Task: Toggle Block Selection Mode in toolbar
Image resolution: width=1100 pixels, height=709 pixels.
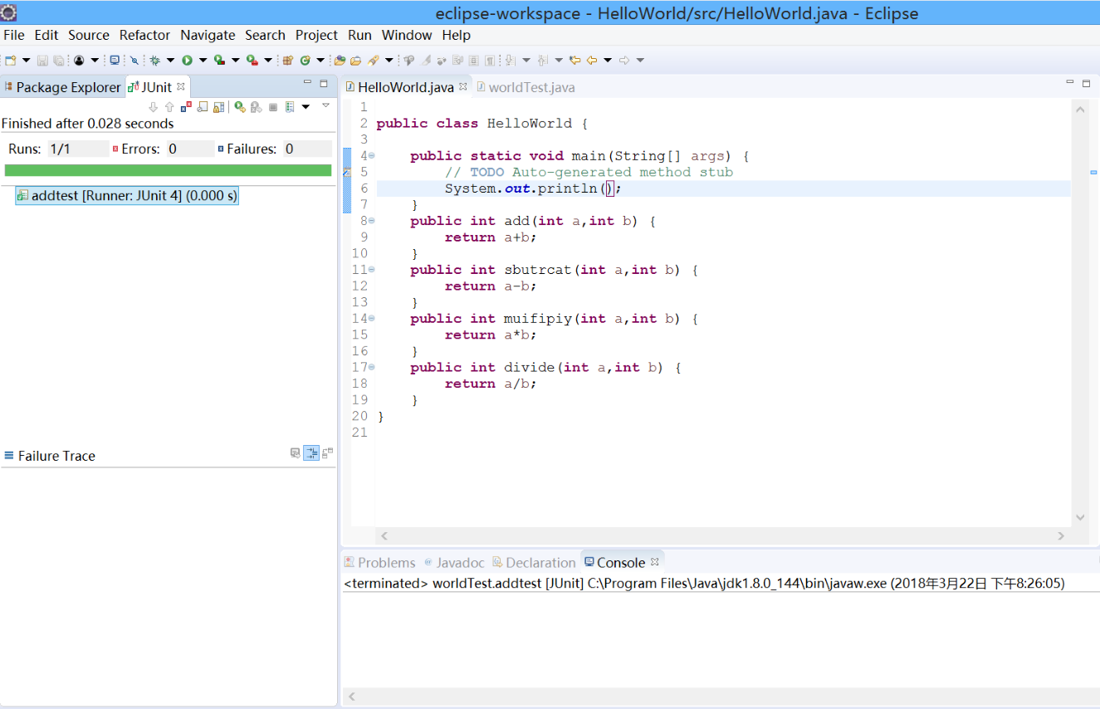Action: click(x=473, y=60)
